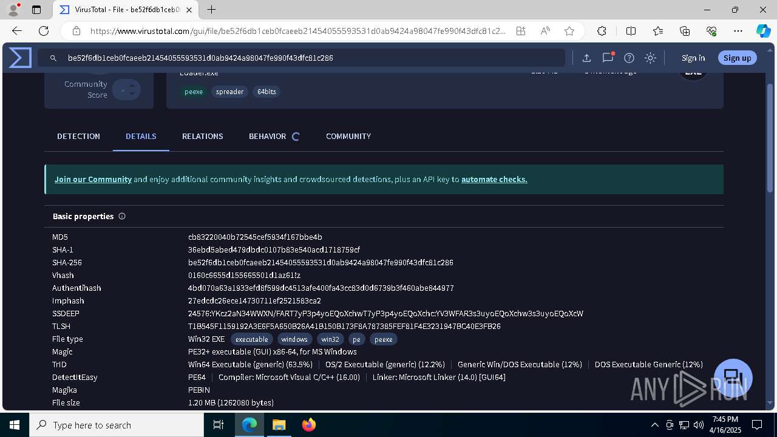Click the File size value 1.20 MB
Image resolution: width=777 pixels, height=437 pixels.
(x=231, y=403)
